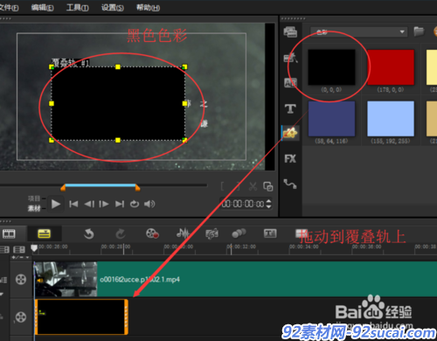437x341 pixels.
Task: Play the preview with the Play button
Action: pos(56,204)
